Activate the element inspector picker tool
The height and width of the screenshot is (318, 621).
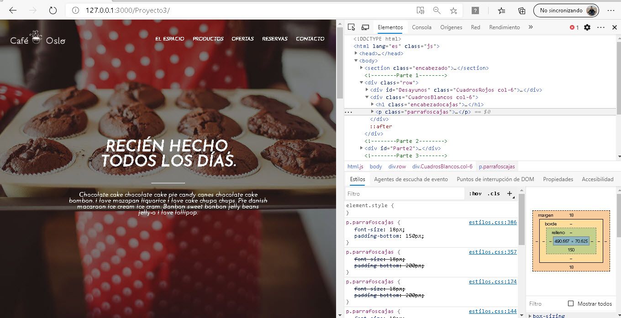pos(351,27)
